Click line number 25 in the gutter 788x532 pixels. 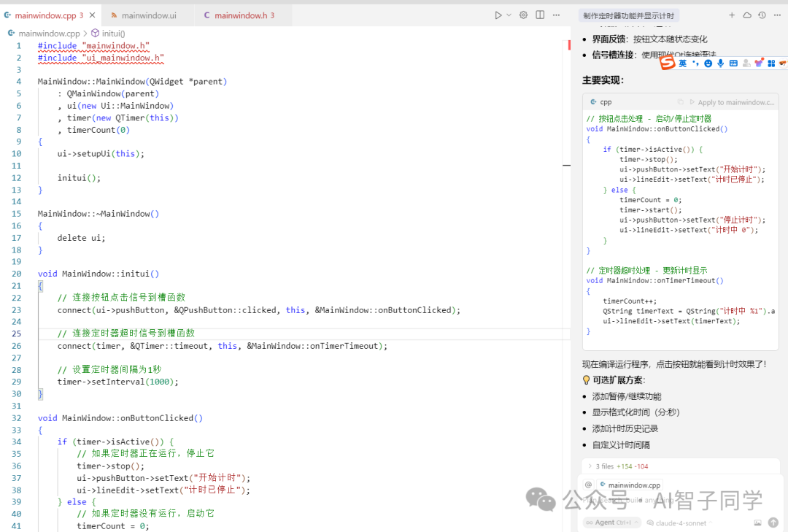pos(17,334)
